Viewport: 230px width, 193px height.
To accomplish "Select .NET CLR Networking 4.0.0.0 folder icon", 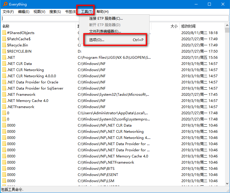I will click(x=4, y=76).
